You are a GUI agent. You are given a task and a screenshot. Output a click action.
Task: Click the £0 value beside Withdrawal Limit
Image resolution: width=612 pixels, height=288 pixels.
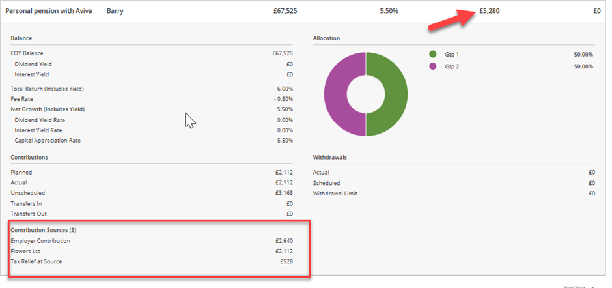[x=592, y=193]
